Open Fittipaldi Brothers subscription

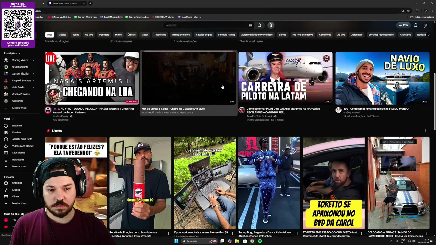click(x=21, y=81)
